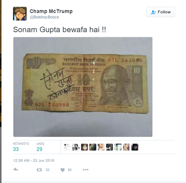Open the fourth liker avatar thumbnail
186x183 pixels.
pos(93,147)
